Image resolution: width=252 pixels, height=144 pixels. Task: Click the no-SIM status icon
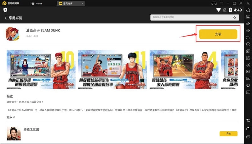pos(225,10)
